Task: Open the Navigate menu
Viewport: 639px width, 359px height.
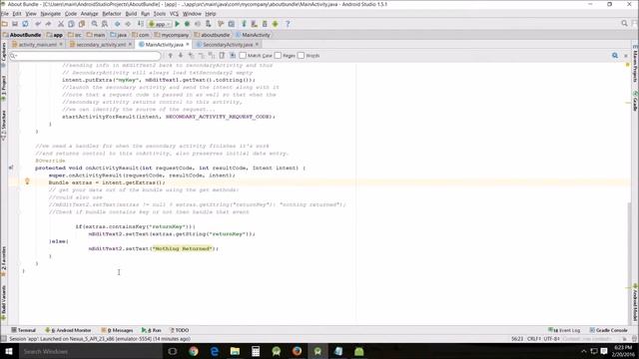Action: point(51,14)
